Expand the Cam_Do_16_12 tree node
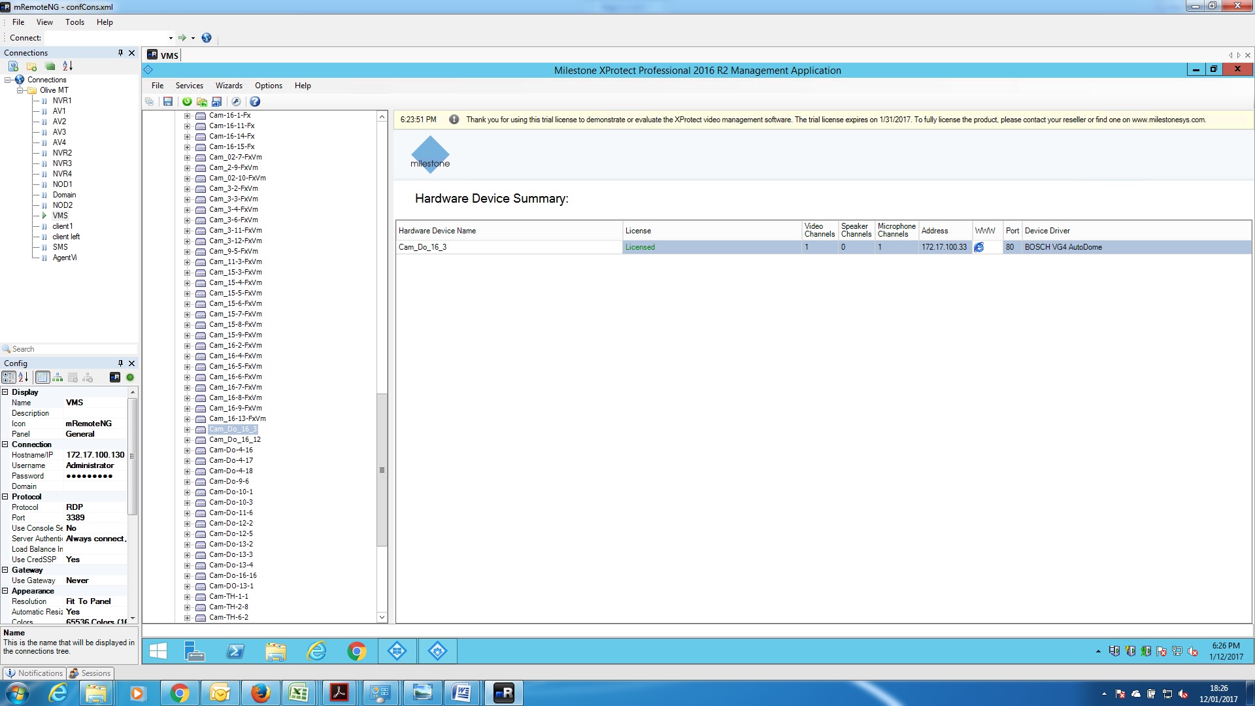 point(187,440)
